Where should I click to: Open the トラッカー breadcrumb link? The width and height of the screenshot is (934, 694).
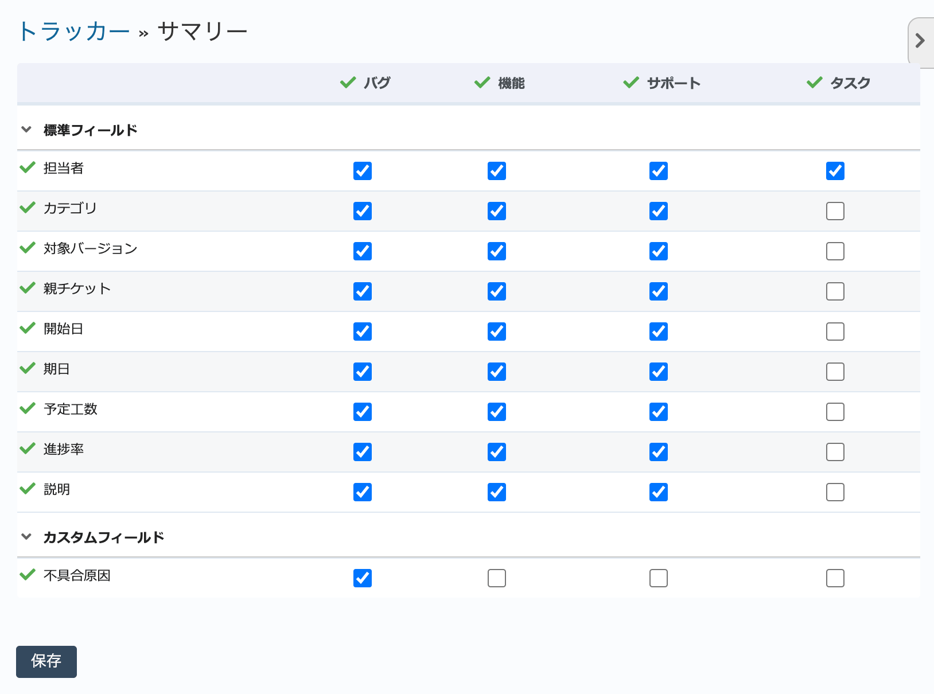[x=75, y=31]
